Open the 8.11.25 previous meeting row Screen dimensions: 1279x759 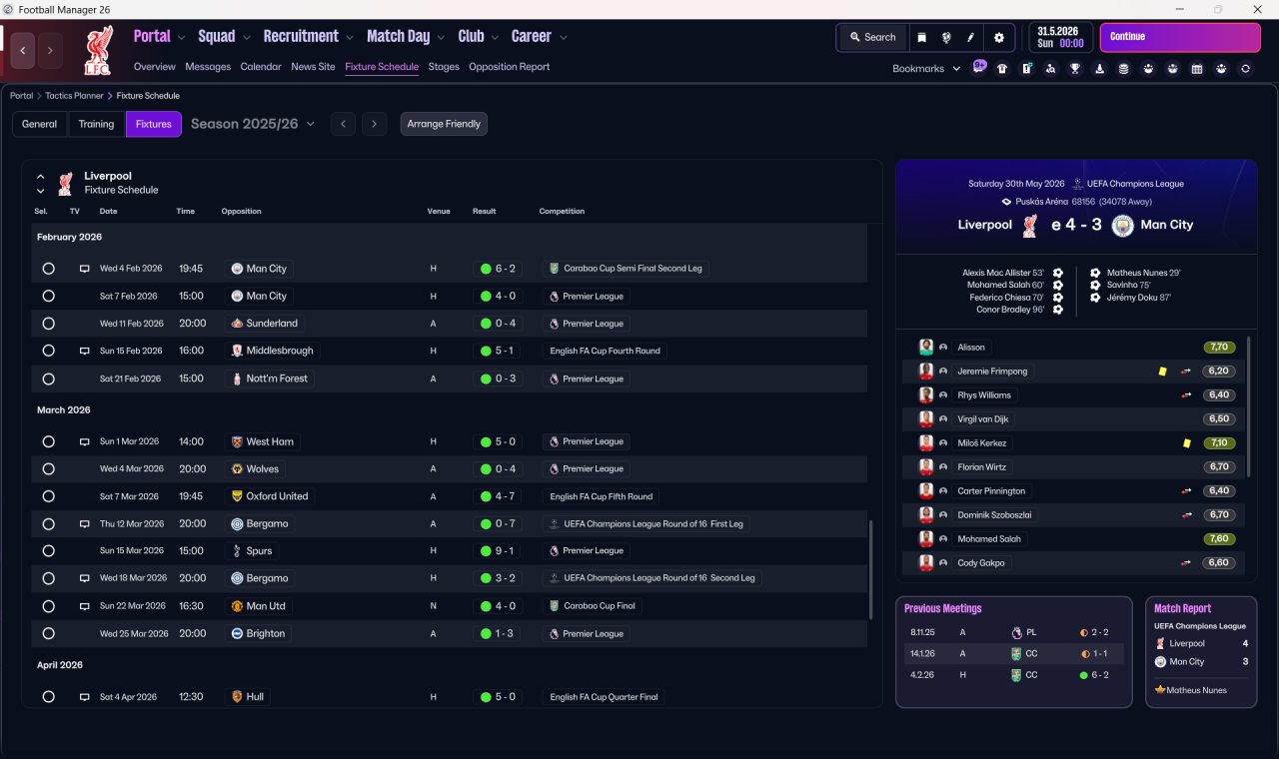(x=1013, y=632)
